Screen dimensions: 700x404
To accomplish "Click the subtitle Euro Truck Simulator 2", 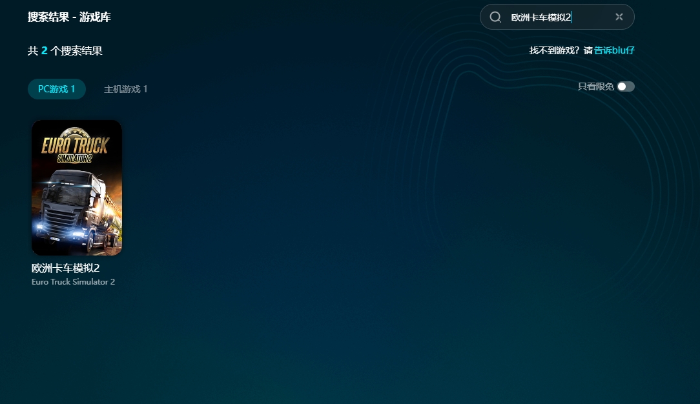I will [73, 282].
